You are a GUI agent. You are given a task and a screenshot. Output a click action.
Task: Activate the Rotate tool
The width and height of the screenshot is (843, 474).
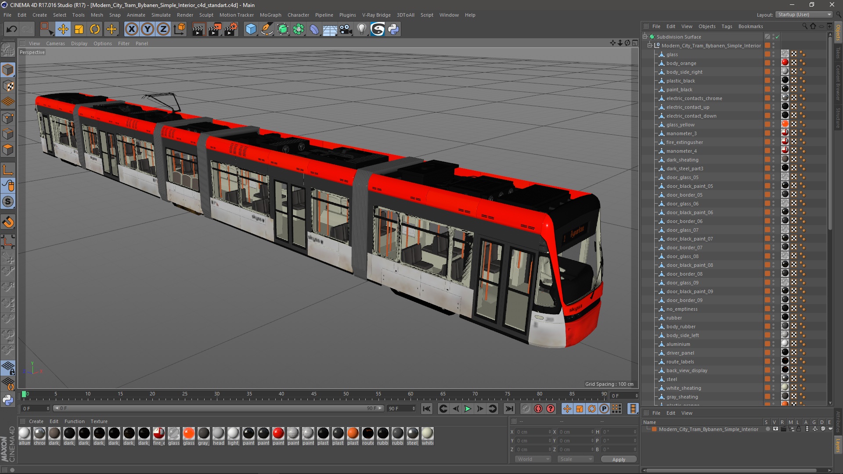[x=95, y=29]
